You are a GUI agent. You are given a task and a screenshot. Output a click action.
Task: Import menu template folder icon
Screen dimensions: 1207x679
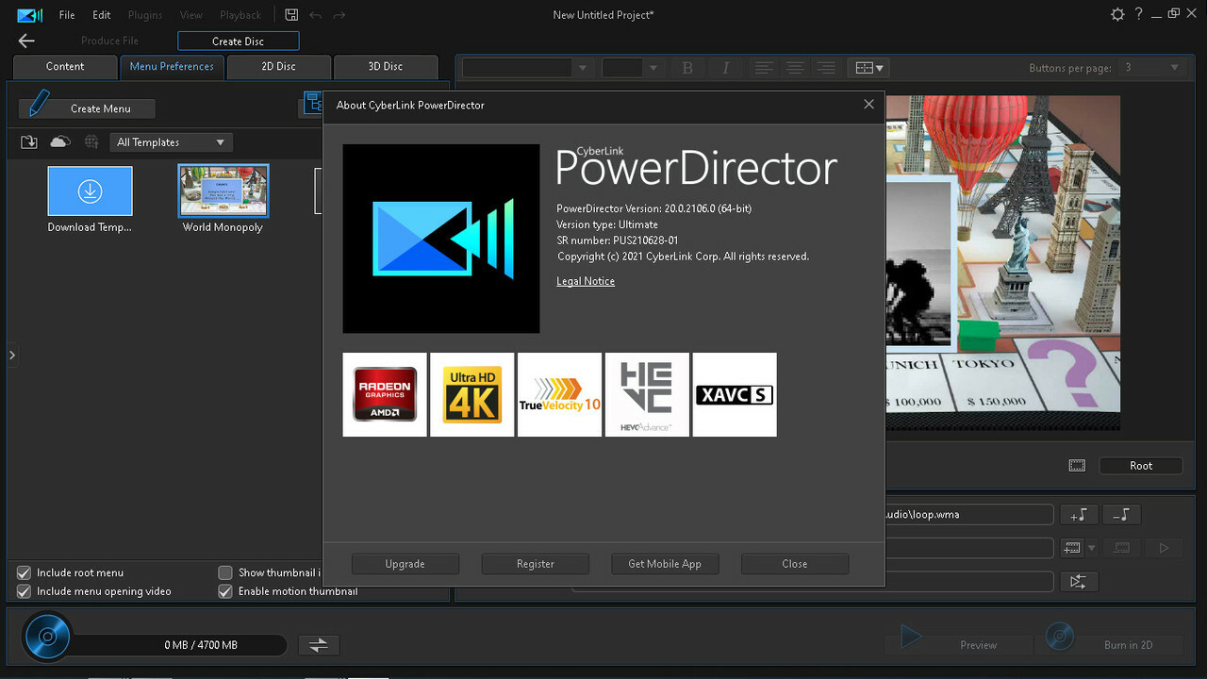[x=29, y=141]
